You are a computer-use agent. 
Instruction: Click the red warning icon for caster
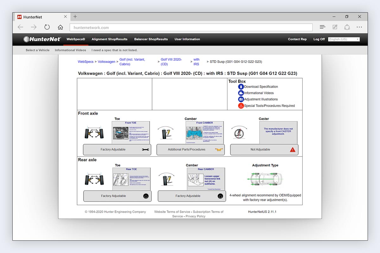[293, 150]
